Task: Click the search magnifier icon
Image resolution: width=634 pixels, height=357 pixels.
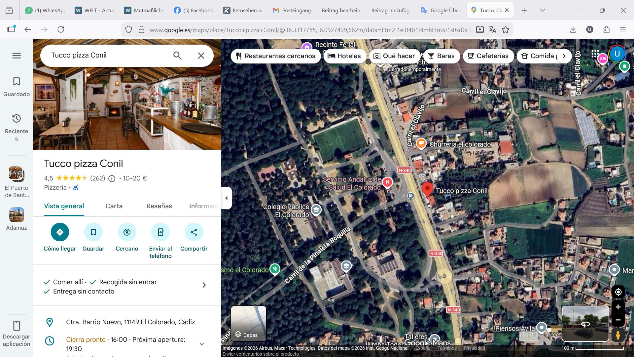Action: pos(177,56)
